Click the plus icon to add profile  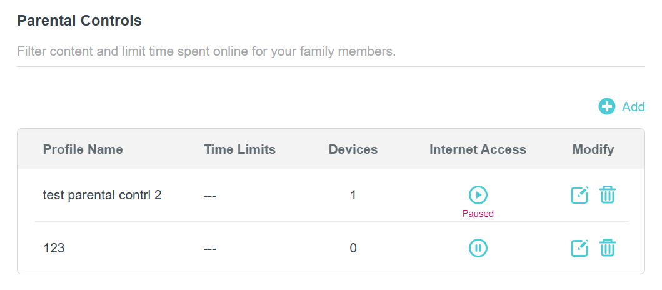(606, 106)
